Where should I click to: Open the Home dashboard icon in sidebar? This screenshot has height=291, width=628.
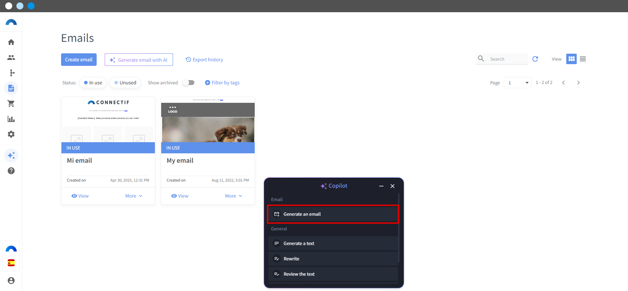pyautogui.click(x=11, y=42)
